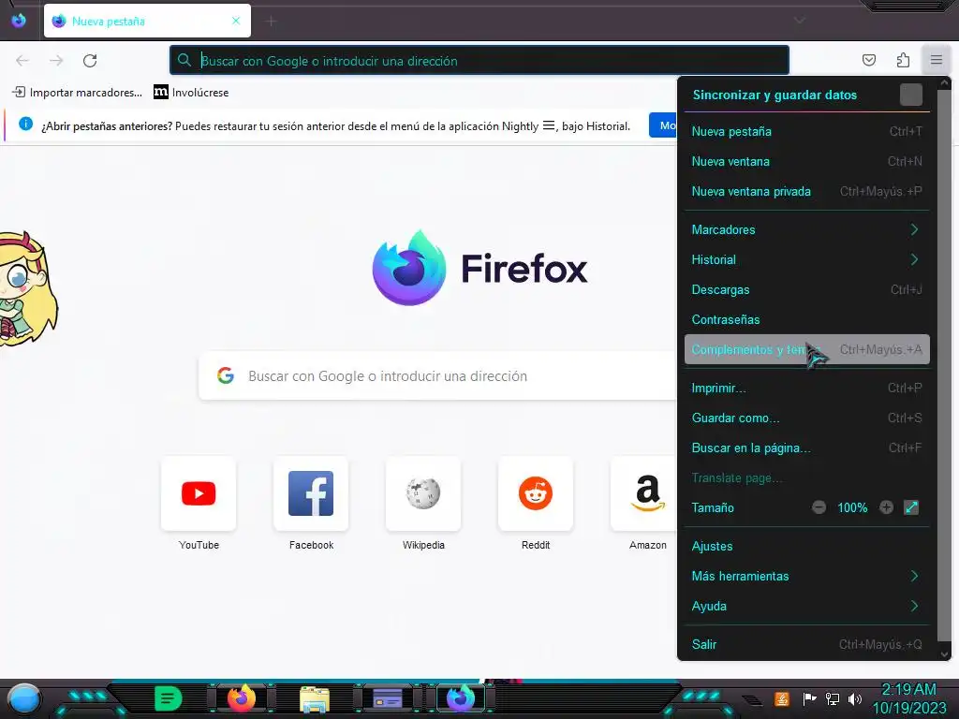Open Nueva ventana privada
Screen dimensions: 959x719
click(x=806, y=191)
